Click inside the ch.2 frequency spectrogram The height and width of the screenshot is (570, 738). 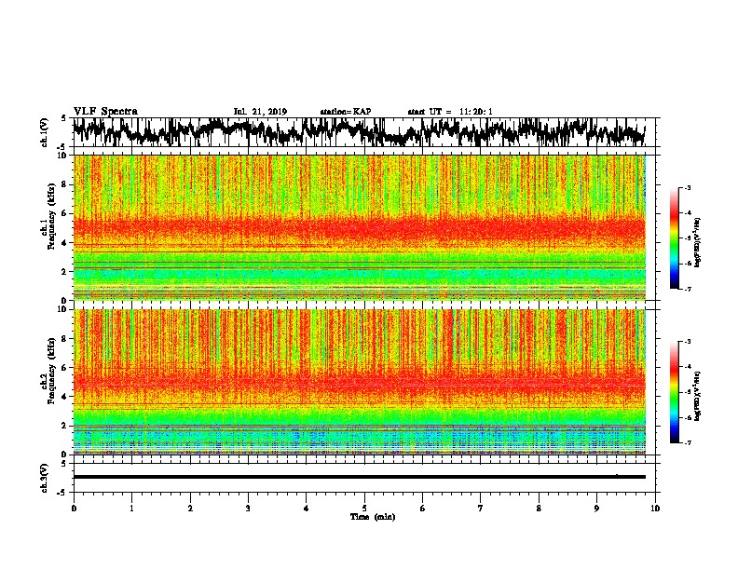[x=359, y=382]
